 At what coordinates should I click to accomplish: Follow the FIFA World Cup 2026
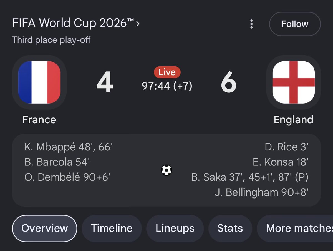pos(295,24)
